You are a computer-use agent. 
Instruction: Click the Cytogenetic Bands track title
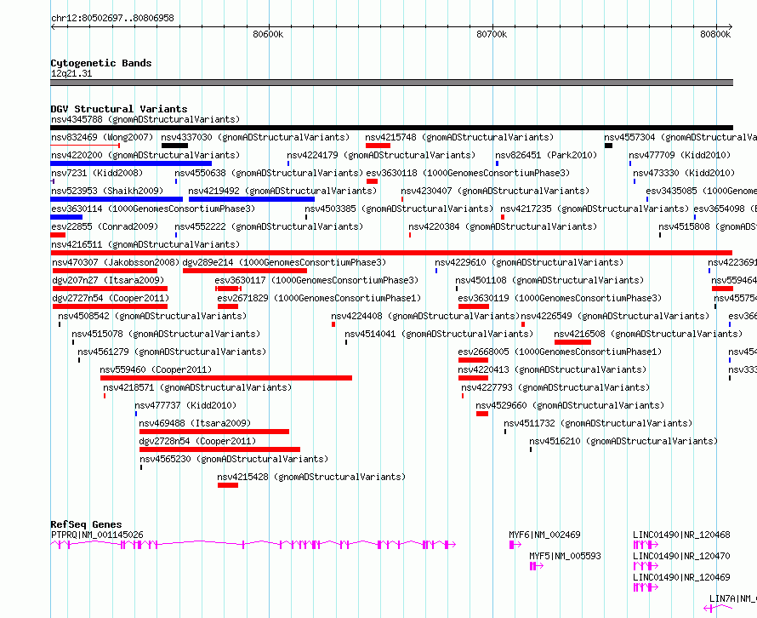(x=101, y=63)
